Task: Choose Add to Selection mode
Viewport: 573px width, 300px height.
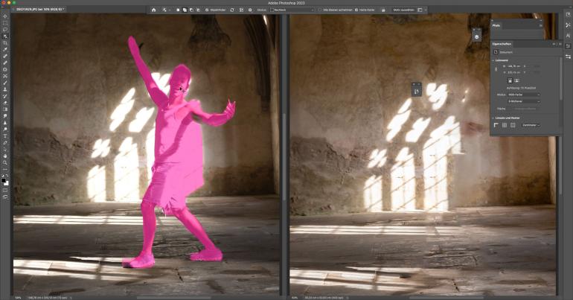Action: point(185,10)
